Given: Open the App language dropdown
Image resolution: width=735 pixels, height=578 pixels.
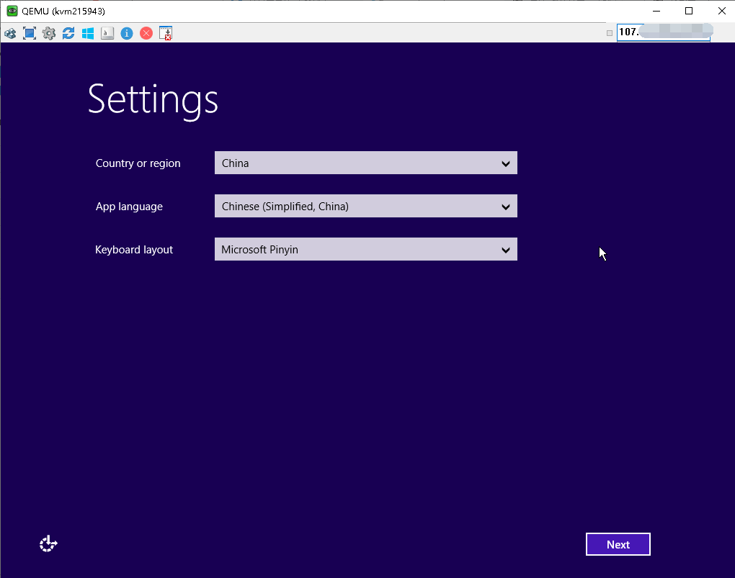Looking at the screenshot, I should 365,206.
